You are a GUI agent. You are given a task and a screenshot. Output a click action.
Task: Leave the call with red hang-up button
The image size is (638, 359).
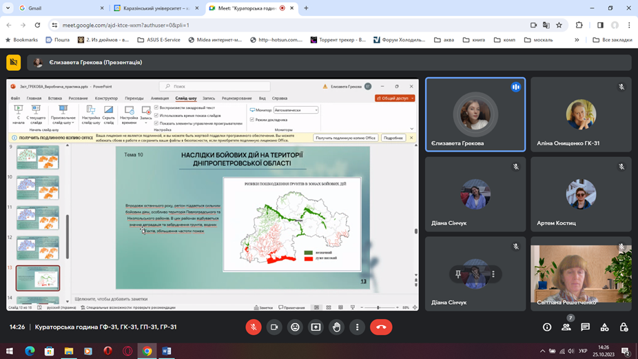381,327
